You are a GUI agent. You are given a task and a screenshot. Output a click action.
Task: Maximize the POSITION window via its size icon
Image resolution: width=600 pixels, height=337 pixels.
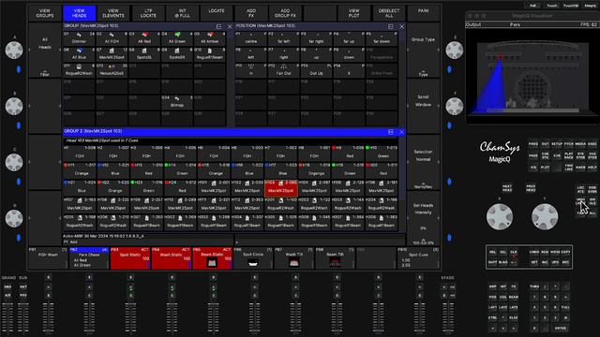pos(391,26)
